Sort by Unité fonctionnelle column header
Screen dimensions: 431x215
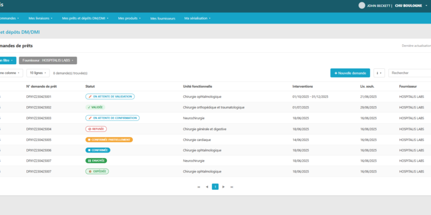[197, 87]
